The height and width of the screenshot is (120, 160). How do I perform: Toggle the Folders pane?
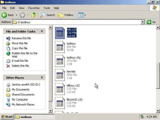[x=66, y=15]
